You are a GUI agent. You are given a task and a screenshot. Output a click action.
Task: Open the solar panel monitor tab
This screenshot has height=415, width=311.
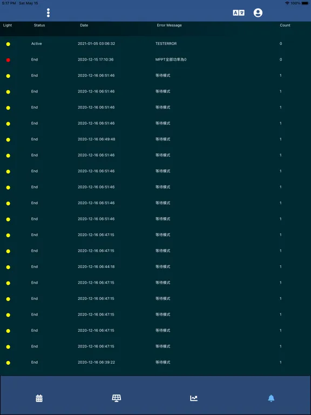point(117,398)
